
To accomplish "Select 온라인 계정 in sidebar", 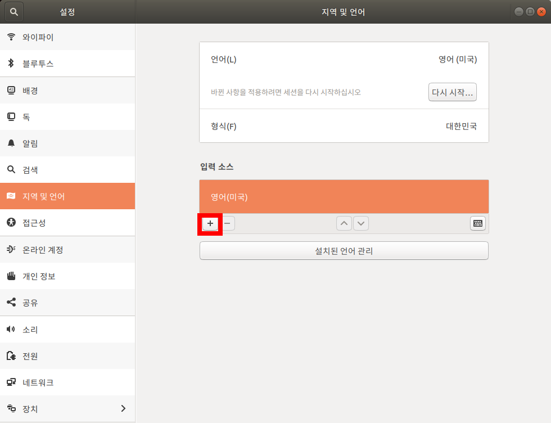I will [67, 249].
